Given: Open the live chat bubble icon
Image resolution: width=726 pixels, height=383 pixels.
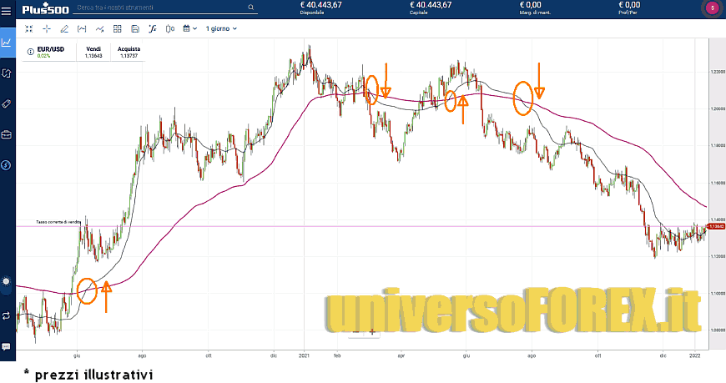Looking at the screenshot, I should [x=7, y=346].
